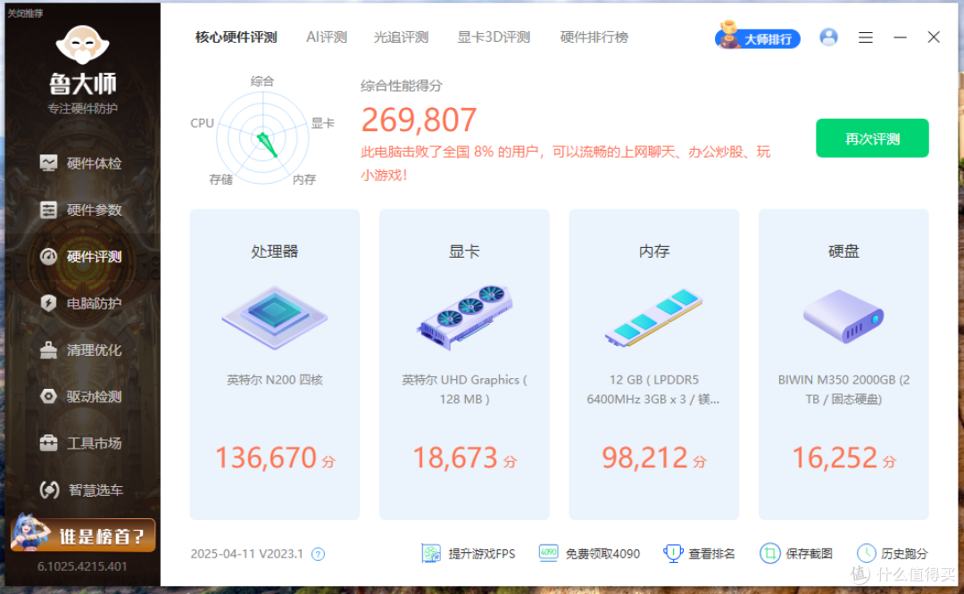Click 保存截图 link
This screenshot has height=594, width=964.
tap(809, 554)
